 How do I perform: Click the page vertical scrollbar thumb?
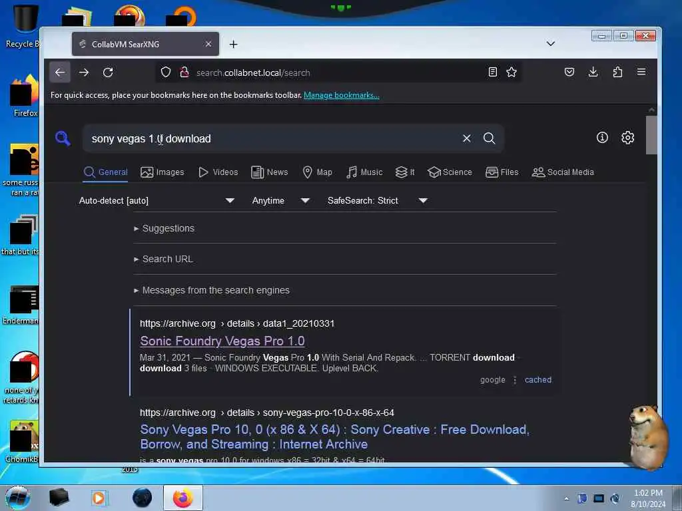coord(651,135)
